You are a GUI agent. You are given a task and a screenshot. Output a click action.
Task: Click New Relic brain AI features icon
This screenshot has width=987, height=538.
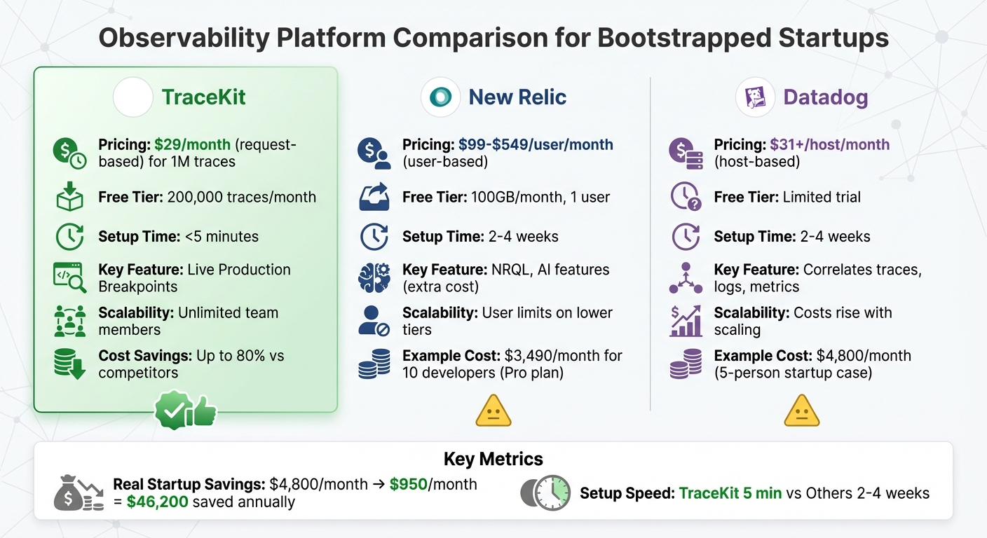pyautogui.click(x=374, y=277)
